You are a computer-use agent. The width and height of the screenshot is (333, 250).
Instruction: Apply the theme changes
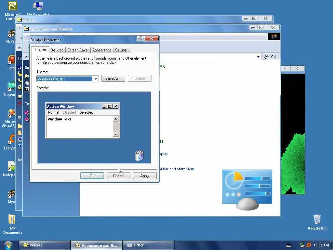click(x=145, y=175)
